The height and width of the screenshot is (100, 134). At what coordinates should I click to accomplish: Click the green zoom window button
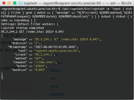(15, 3)
